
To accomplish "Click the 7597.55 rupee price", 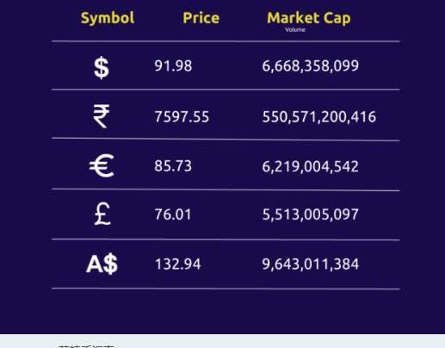I will point(182,117).
